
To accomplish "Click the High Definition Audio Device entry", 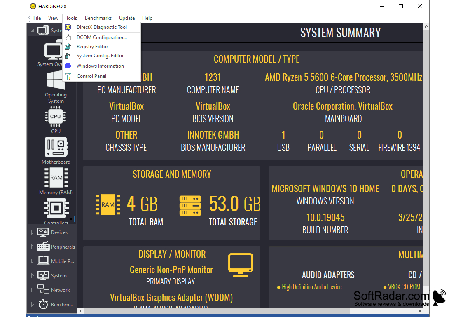I will [x=312, y=287].
